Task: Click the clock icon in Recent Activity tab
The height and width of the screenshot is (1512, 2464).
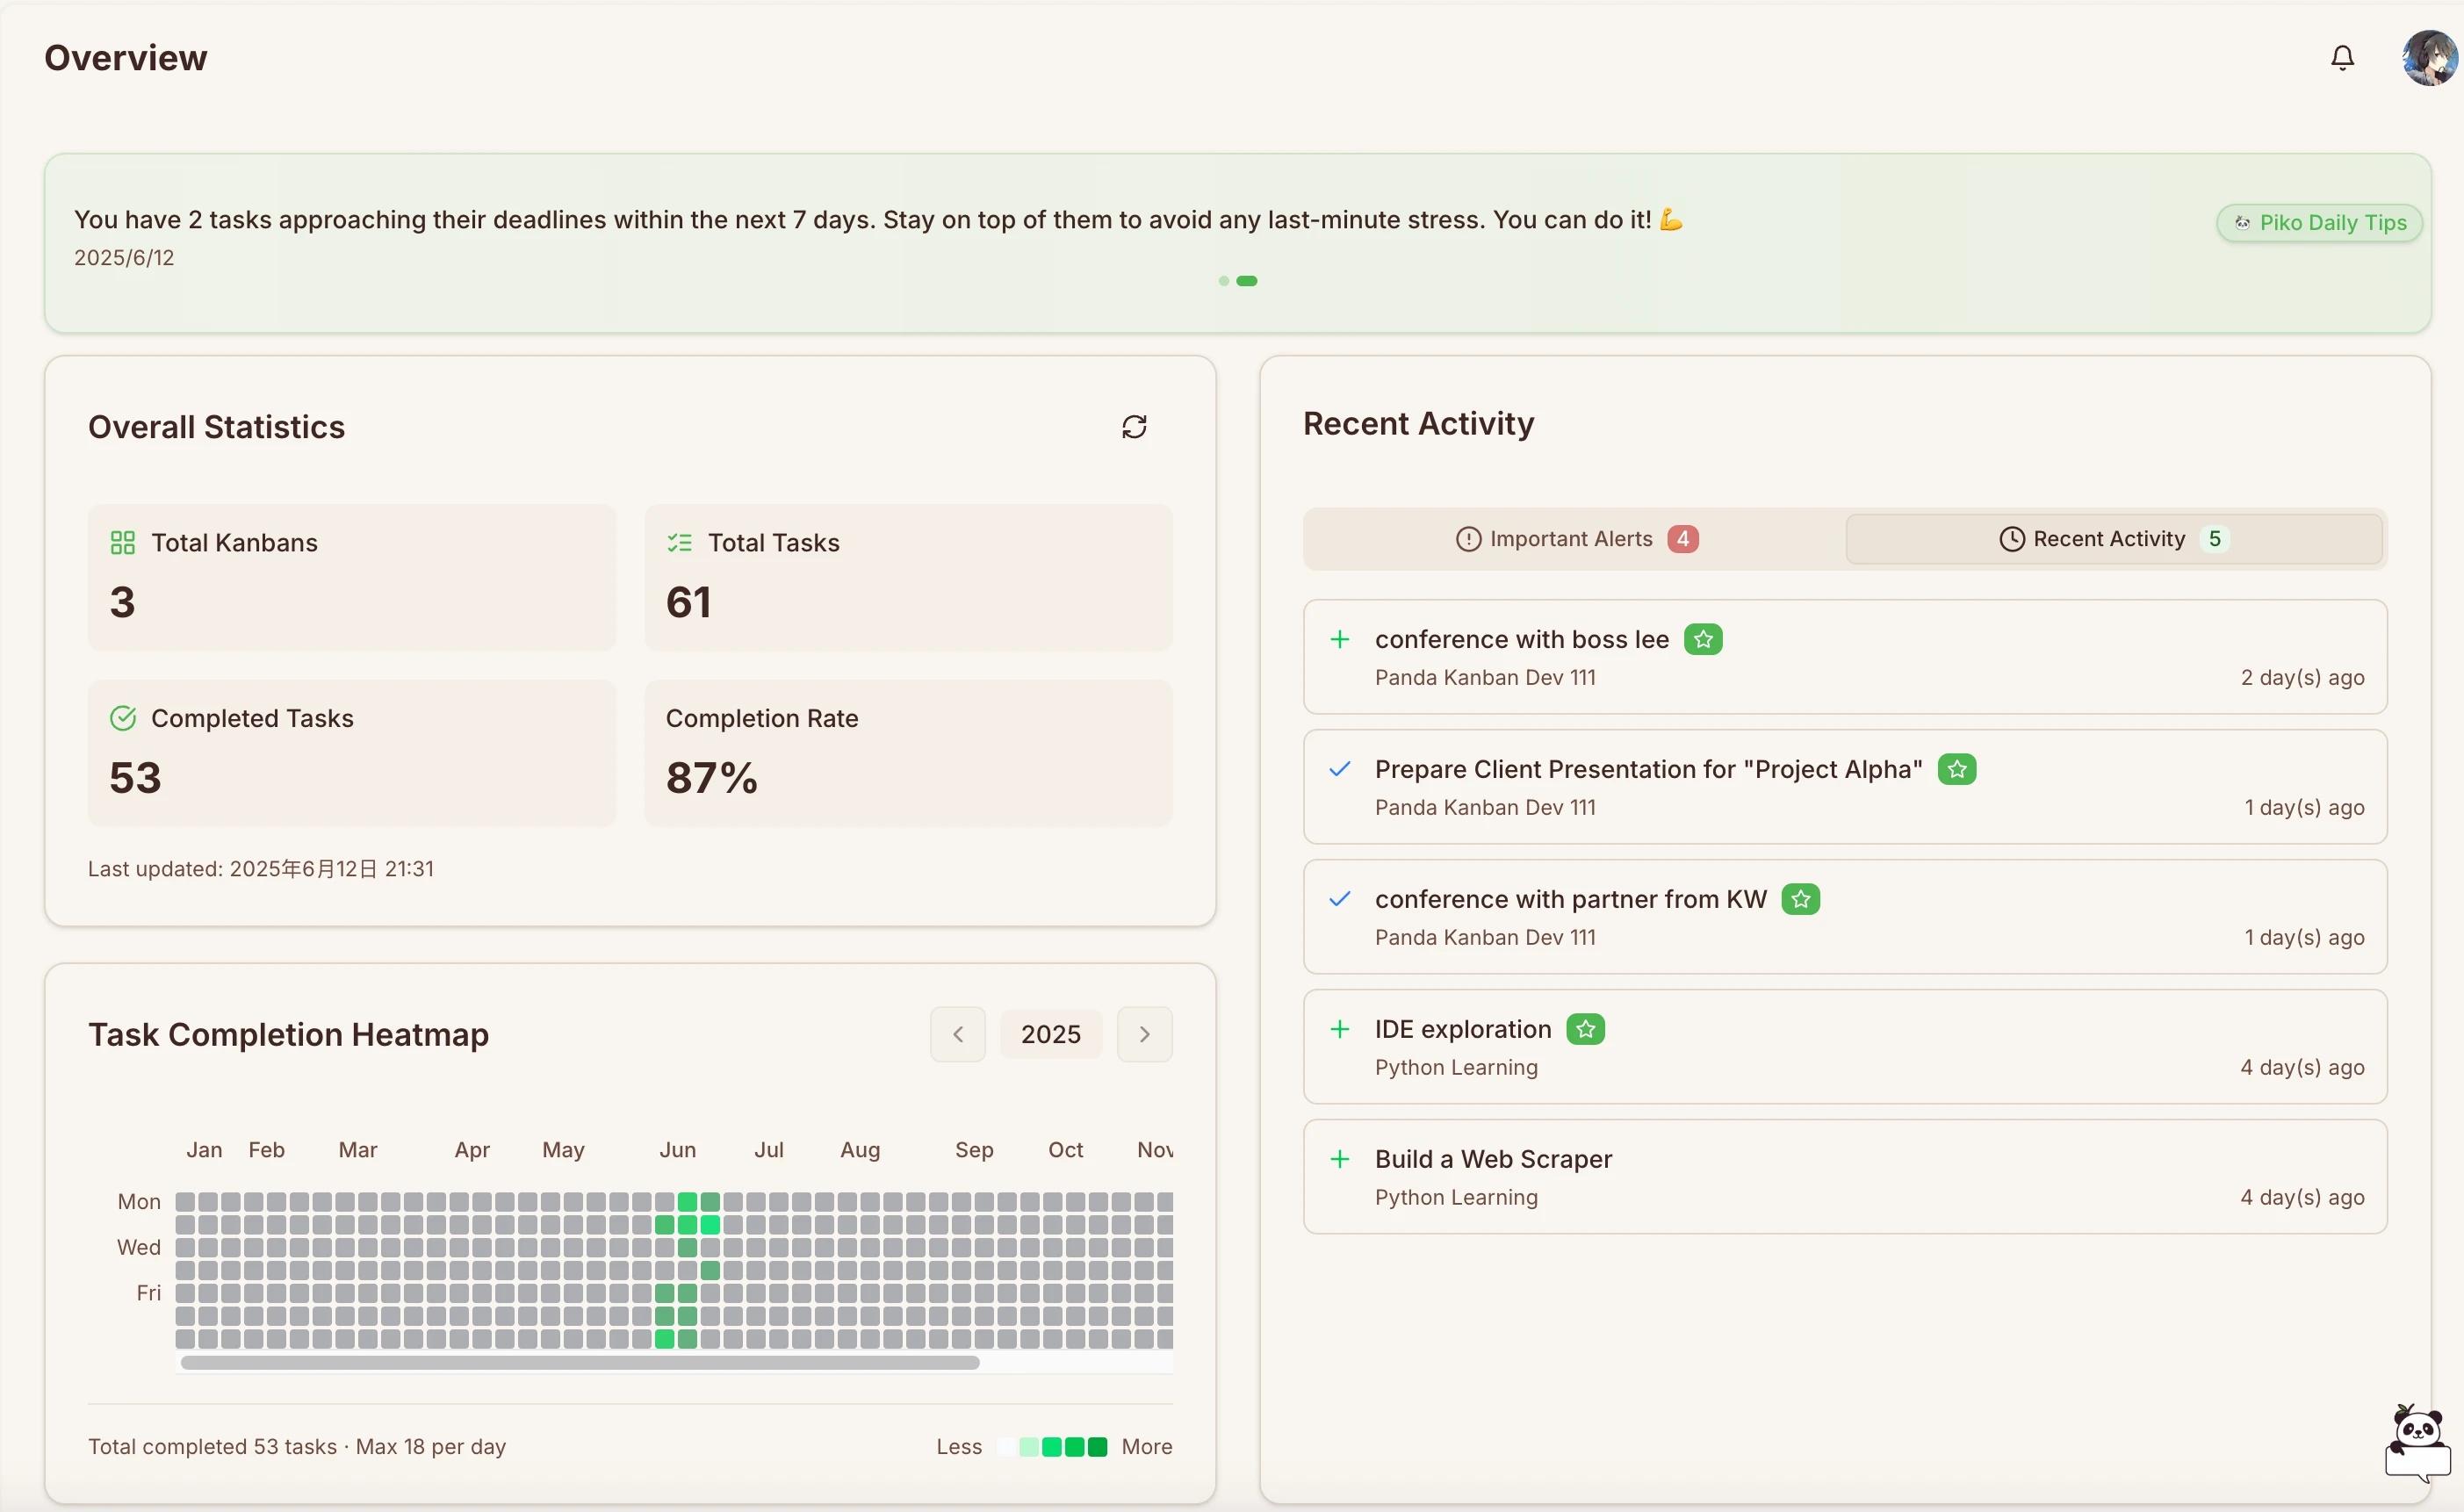Action: pyautogui.click(x=2012, y=539)
